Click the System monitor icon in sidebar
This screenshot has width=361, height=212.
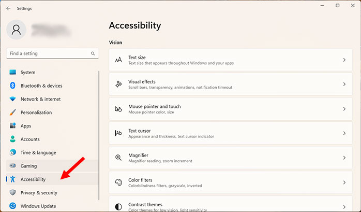click(12, 73)
